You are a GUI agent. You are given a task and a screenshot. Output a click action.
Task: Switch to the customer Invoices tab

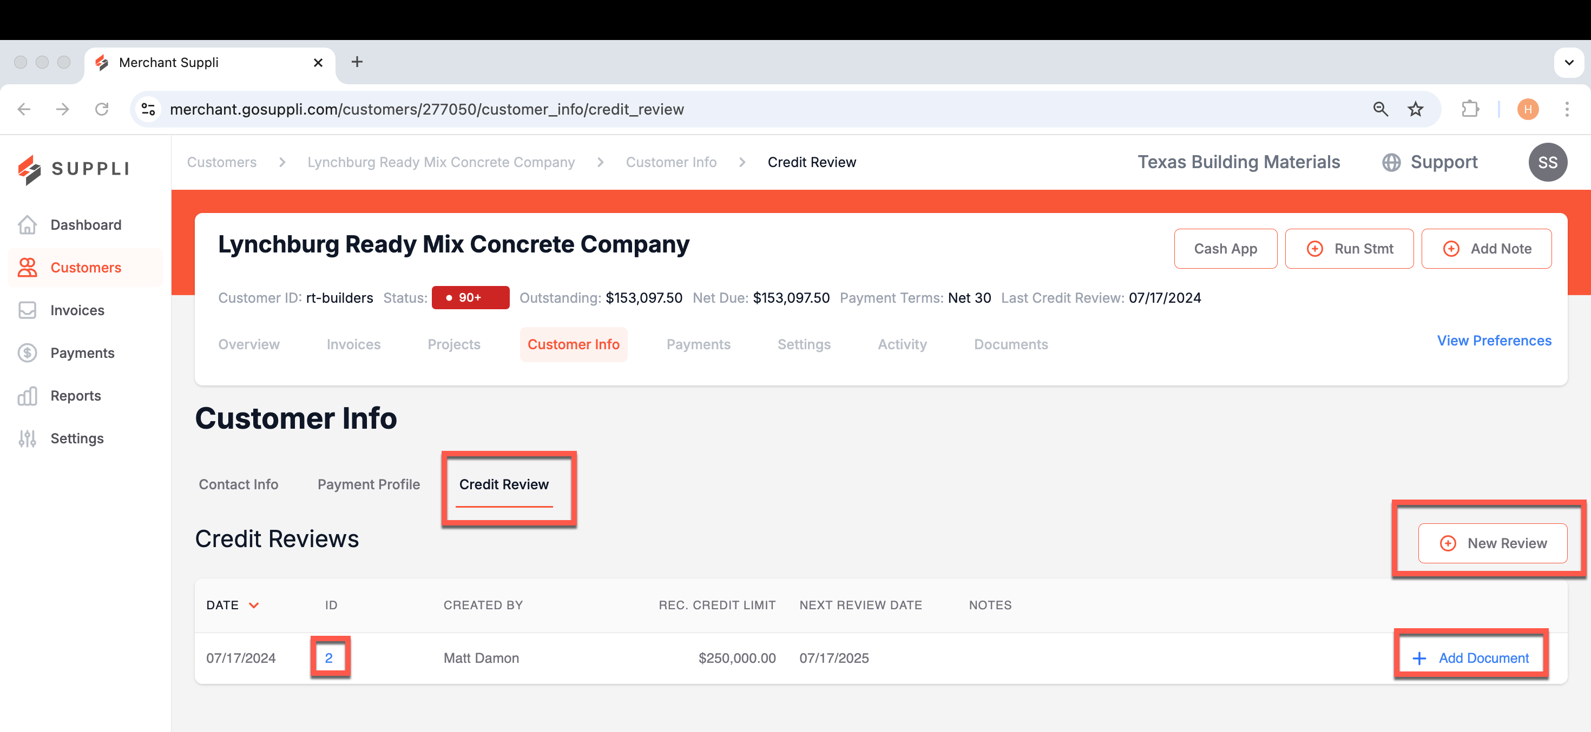pyautogui.click(x=353, y=344)
